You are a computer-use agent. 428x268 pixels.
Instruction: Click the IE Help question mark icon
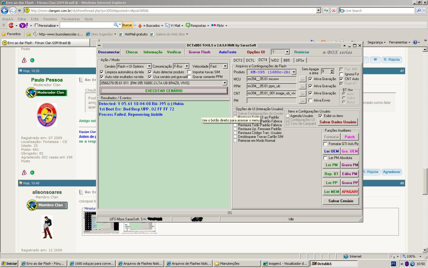(415, 42)
